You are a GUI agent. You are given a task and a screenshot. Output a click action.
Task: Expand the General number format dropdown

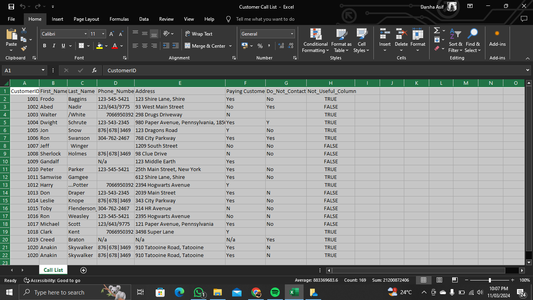(291, 34)
